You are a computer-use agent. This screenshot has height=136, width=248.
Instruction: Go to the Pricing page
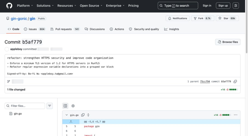pyautogui.click(x=133, y=6)
